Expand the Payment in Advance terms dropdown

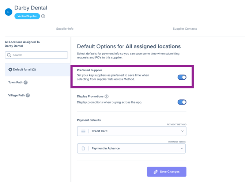[x=131, y=148]
